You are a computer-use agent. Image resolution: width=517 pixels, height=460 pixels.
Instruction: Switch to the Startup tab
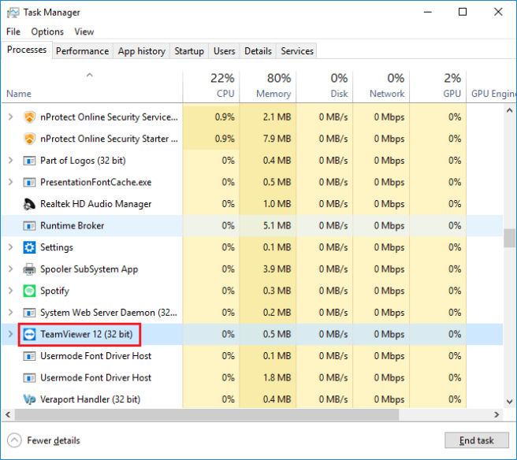pyautogui.click(x=189, y=51)
